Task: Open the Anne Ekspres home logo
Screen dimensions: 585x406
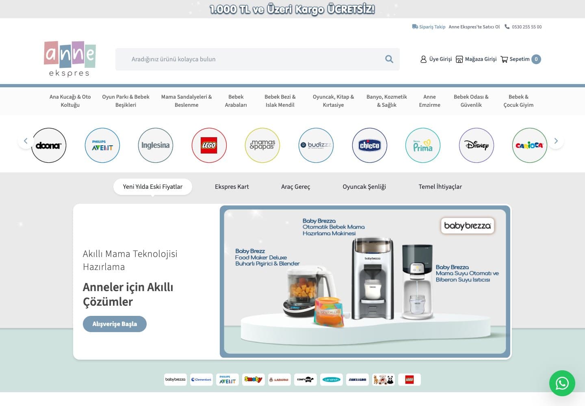Action: (x=70, y=59)
